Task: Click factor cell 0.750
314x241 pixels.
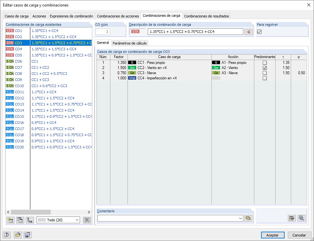Action: (119, 73)
